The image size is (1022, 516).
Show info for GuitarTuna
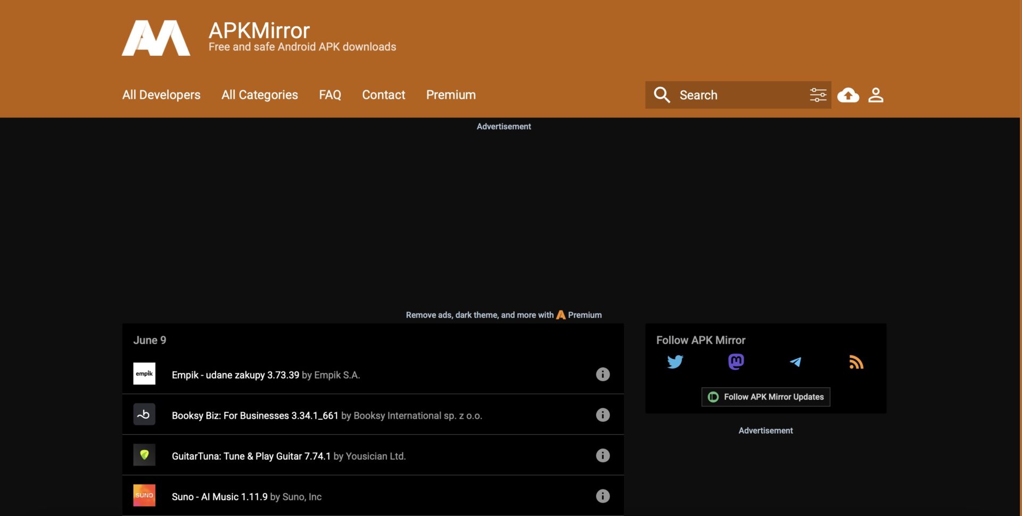pos(603,455)
